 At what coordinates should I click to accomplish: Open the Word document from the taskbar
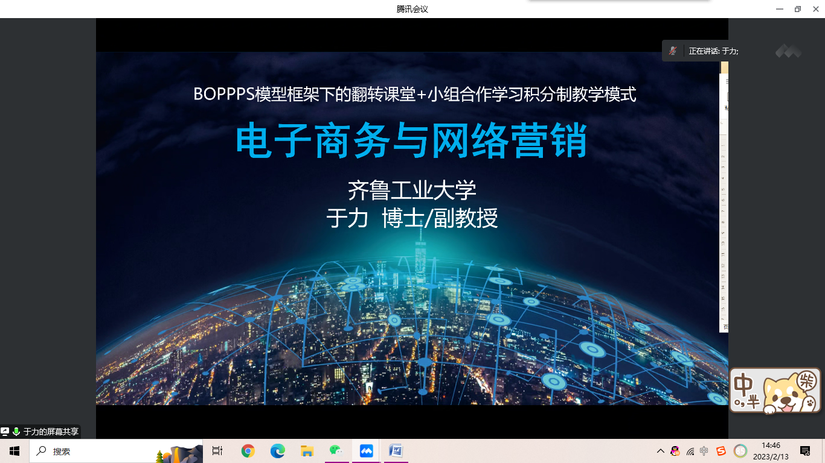click(x=396, y=451)
